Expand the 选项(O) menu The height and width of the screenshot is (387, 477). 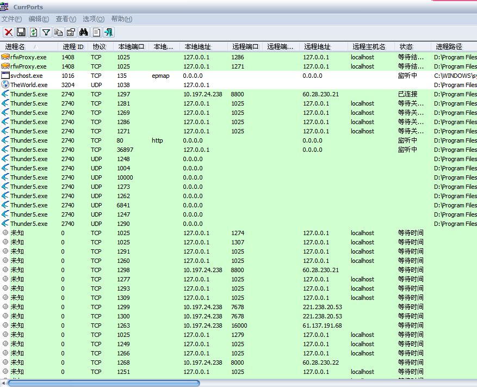(93, 19)
